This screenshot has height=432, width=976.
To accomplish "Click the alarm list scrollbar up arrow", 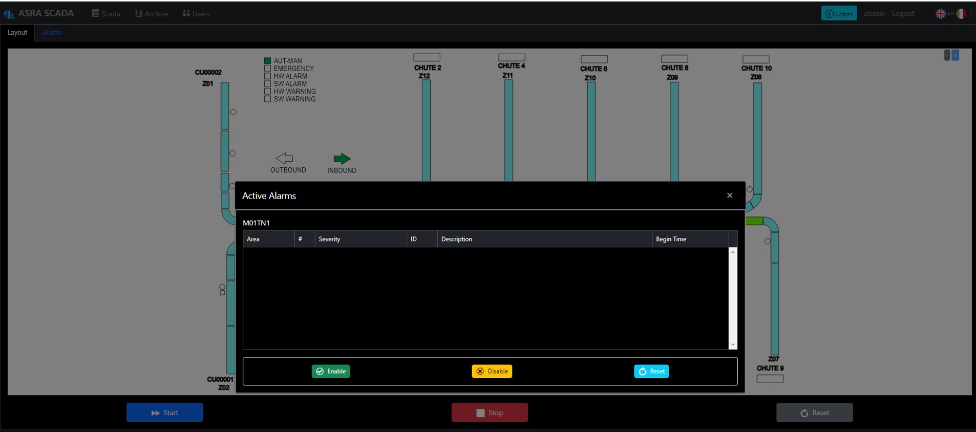I will [733, 252].
